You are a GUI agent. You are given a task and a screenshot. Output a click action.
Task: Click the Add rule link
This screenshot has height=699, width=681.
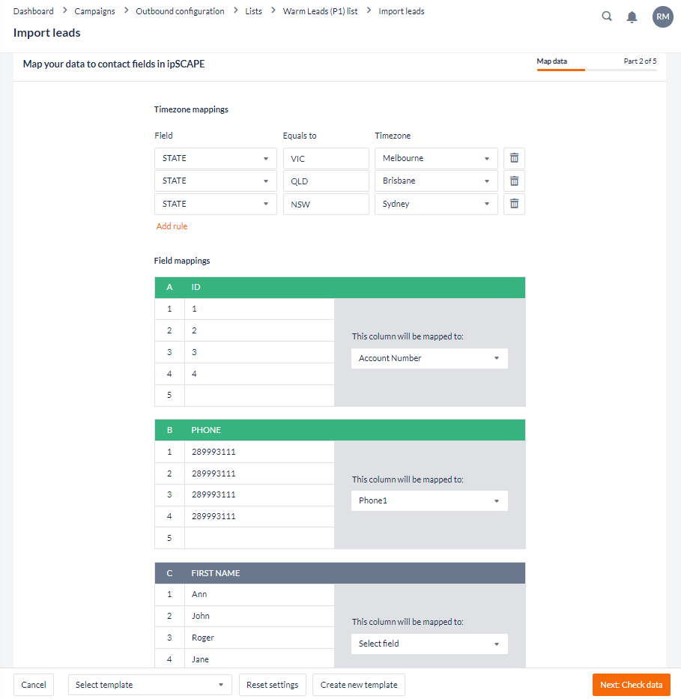pyautogui.click(x=172, y=226)
